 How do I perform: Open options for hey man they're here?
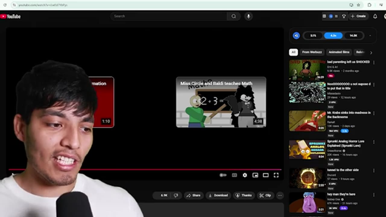coord(374,195)
